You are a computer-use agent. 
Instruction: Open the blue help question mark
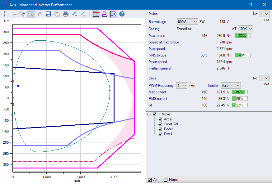(x=122, y=14)
